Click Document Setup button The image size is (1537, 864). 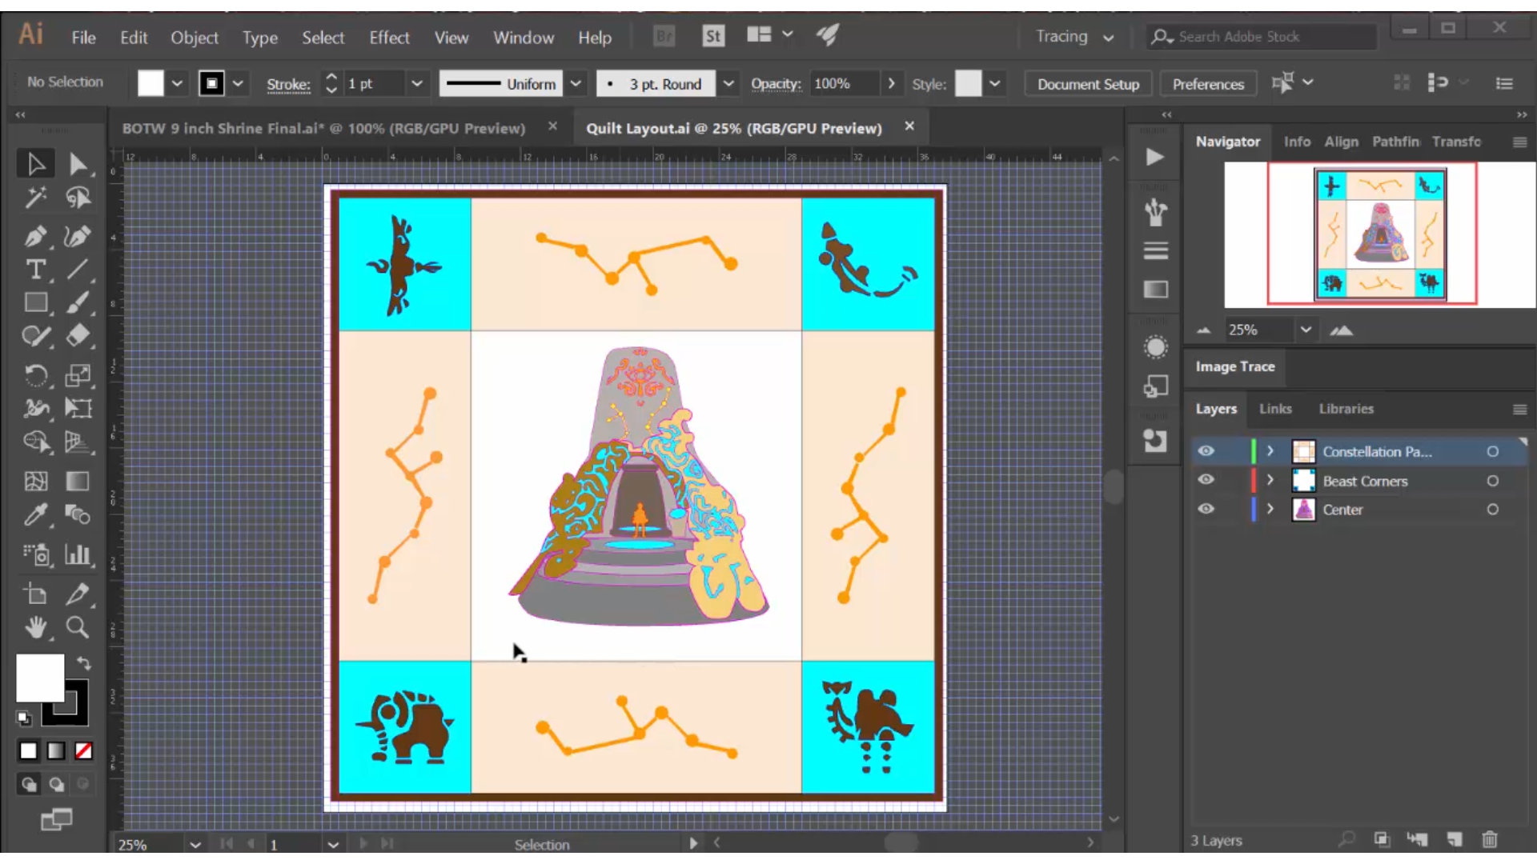click(1088, 84)
